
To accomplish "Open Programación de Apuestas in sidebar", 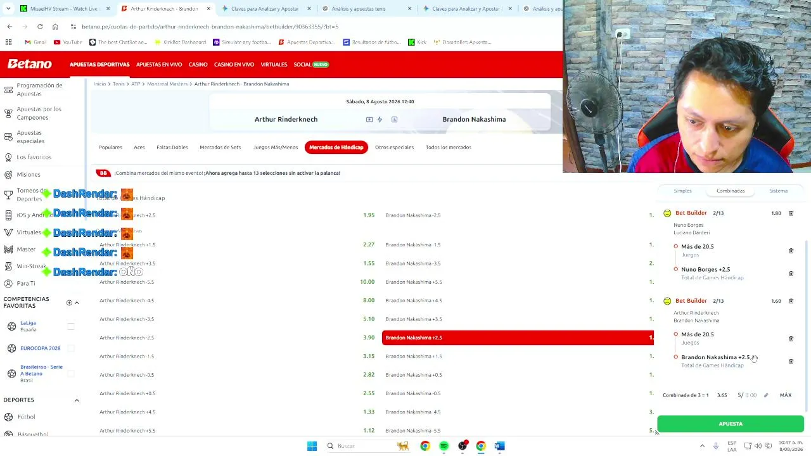I will click(x=39, y=89).
